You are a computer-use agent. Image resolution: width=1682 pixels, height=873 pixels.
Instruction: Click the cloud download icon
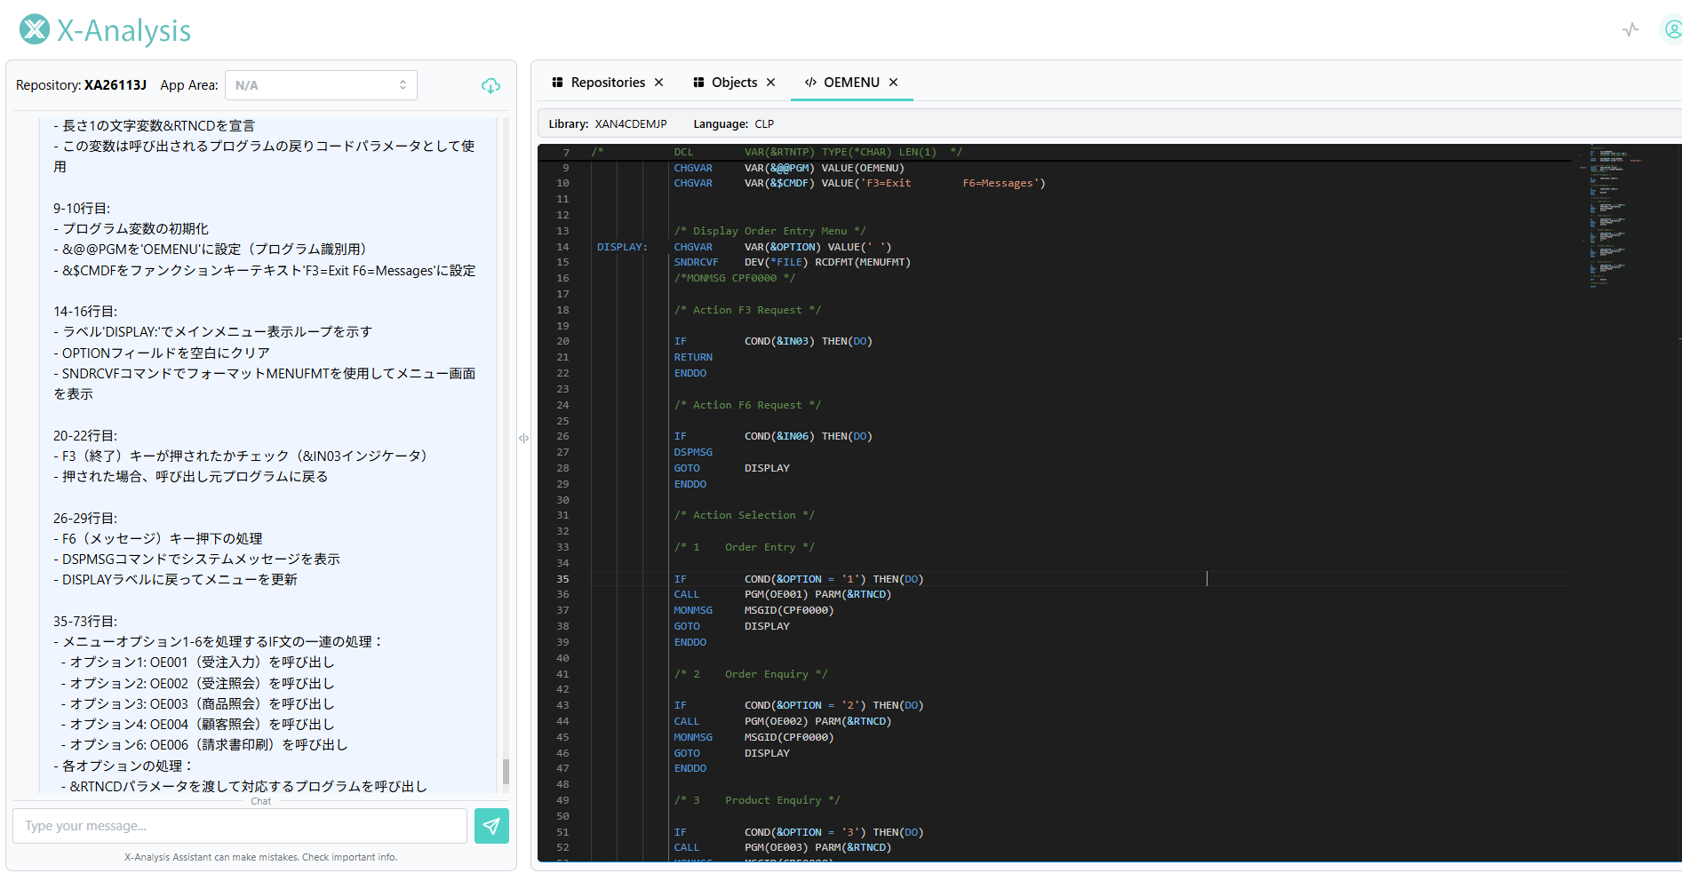(490, 86)
